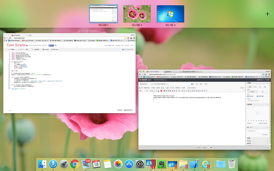Select the Fly to the sky Tistory tab
This screenshot has width=274, height=171.
pyautogui.click(x=154, y=72)
